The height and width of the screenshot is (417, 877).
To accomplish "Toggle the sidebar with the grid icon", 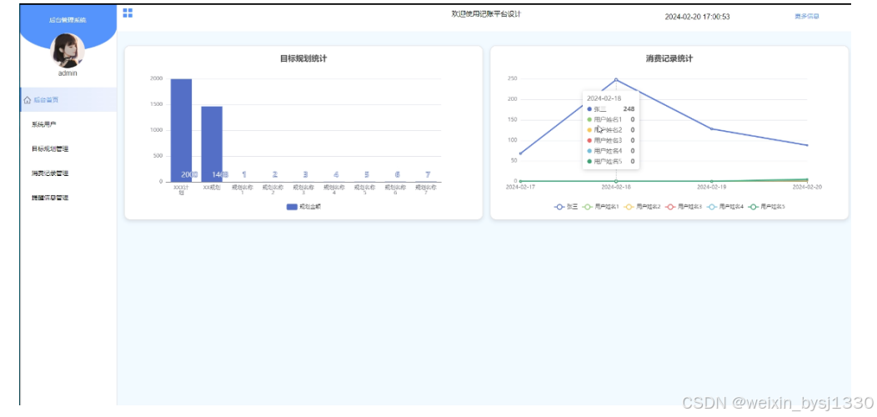I will click(x=128, y=13).
